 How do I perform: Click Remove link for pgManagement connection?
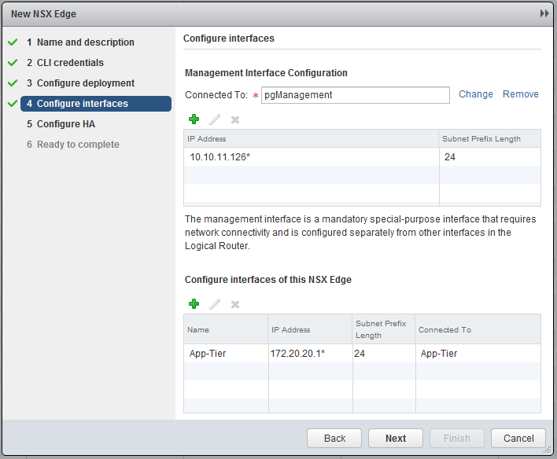click(x=520, y=94)
